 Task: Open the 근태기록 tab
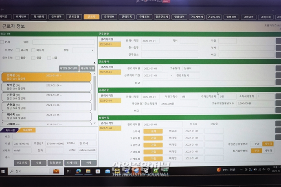coord(127,17)
